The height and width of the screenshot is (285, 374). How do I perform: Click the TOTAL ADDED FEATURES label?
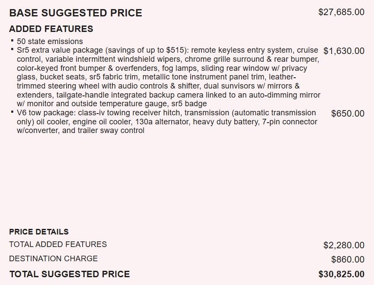[x=58, y=244]
